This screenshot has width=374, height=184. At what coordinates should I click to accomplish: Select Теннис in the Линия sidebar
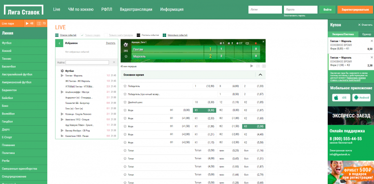[23, 59]
